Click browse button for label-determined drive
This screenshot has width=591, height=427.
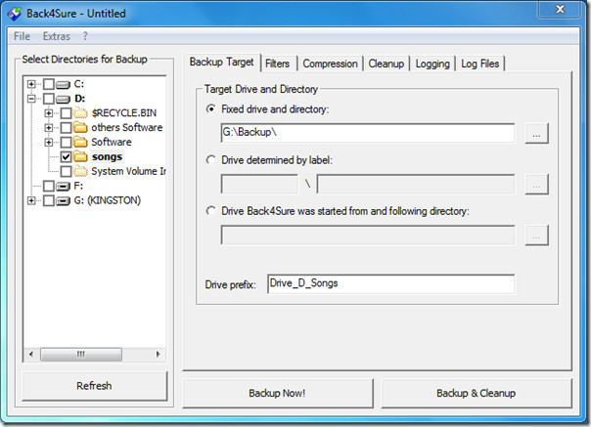(536, 184)
